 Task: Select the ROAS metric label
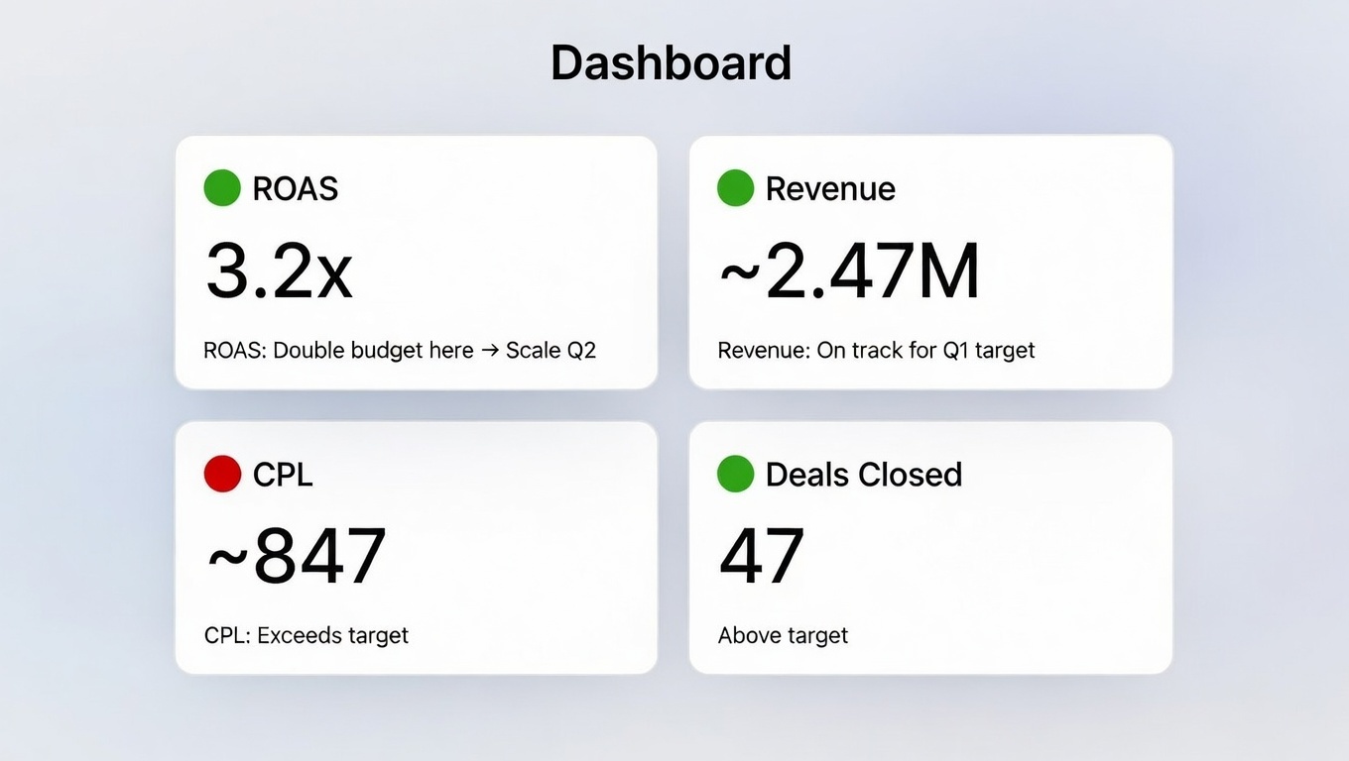coord(296,187)
